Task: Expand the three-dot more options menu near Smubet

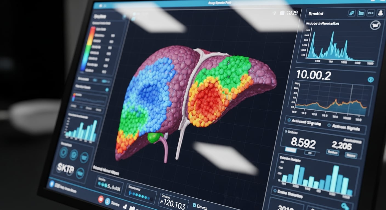Action: pos(371,13)
